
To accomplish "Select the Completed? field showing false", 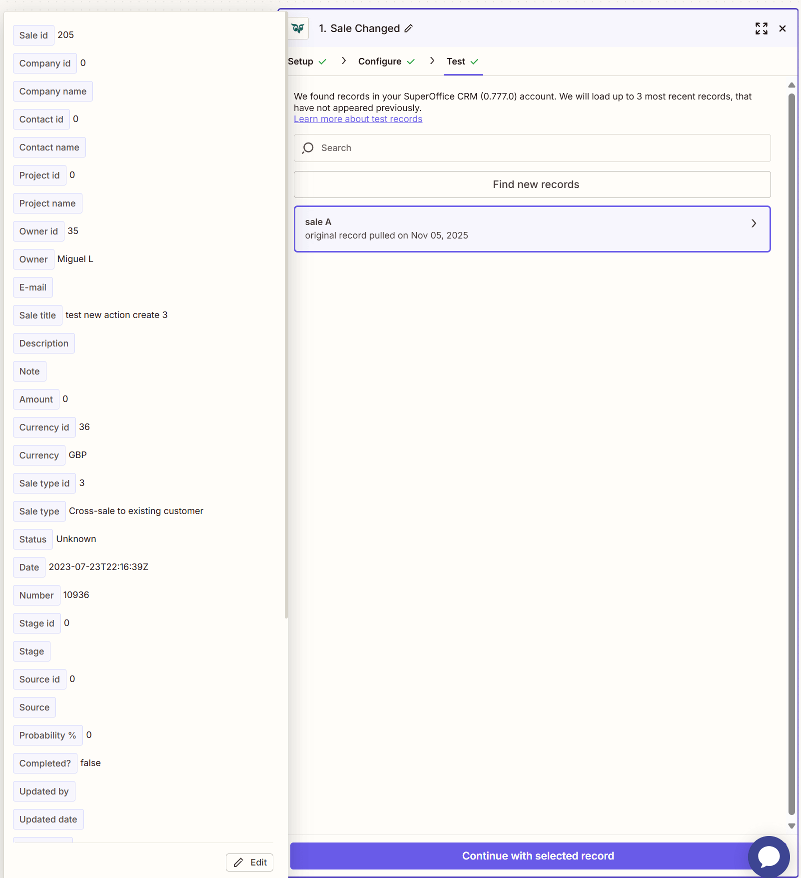I will 45,763.
